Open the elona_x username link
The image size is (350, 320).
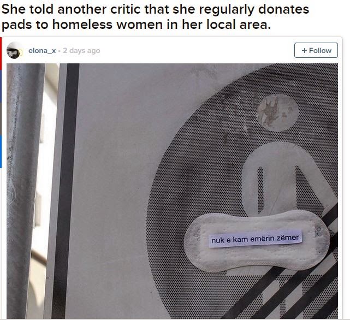[x=42, y=51]
